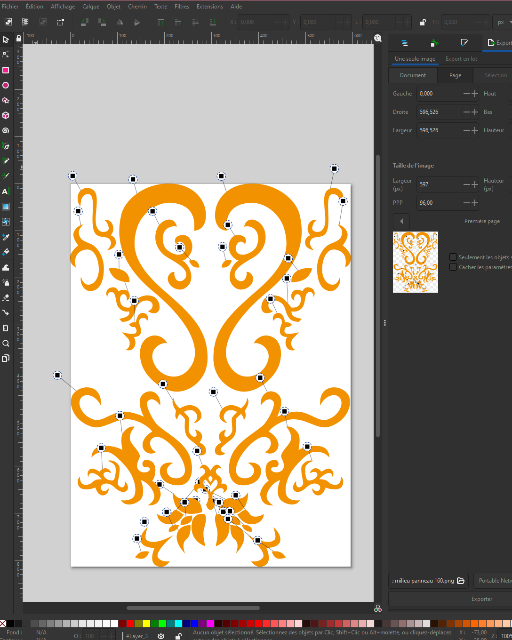Pick the yellow swatch in the palette
Screen dimensions: 512x640
(x=146, y=624)
